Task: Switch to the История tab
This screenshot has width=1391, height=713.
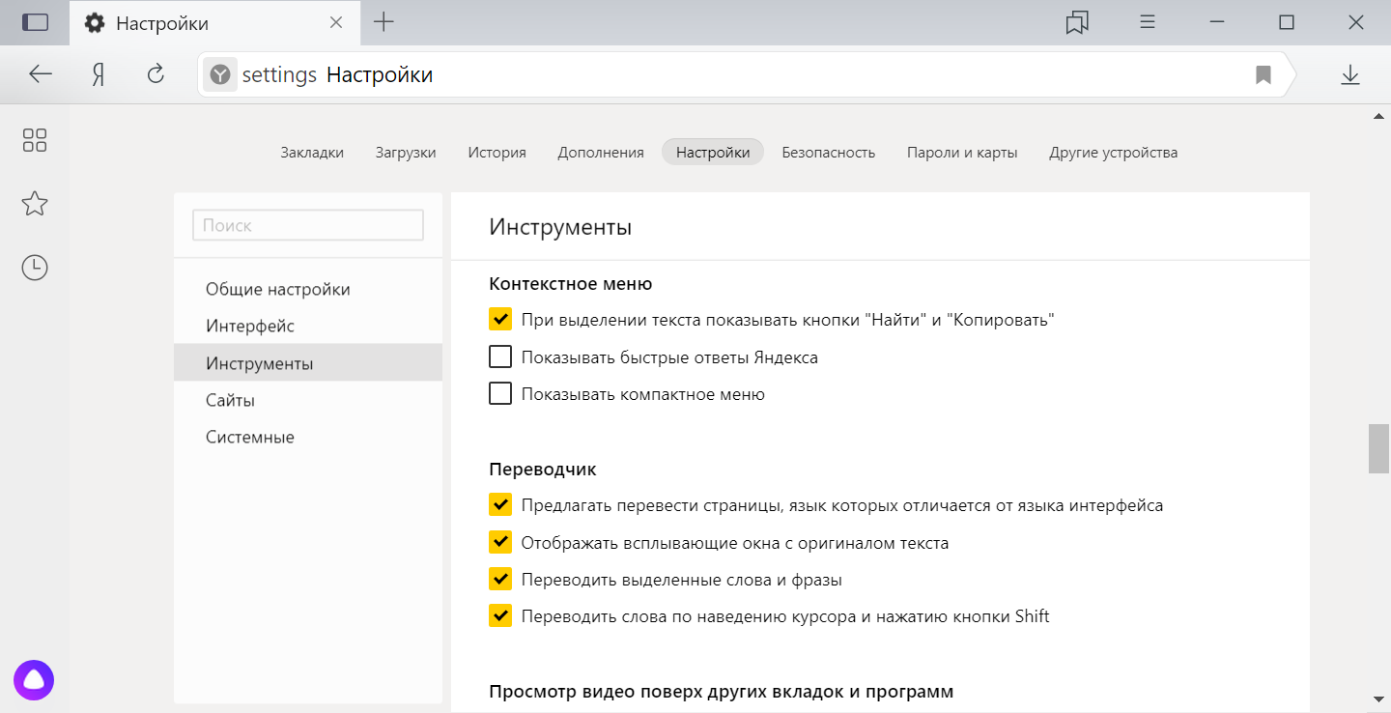Action: click(497, 153)
